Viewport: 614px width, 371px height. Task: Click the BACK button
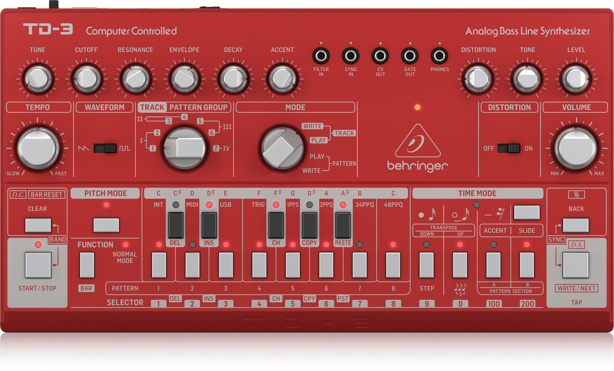[x=576, y=225]
